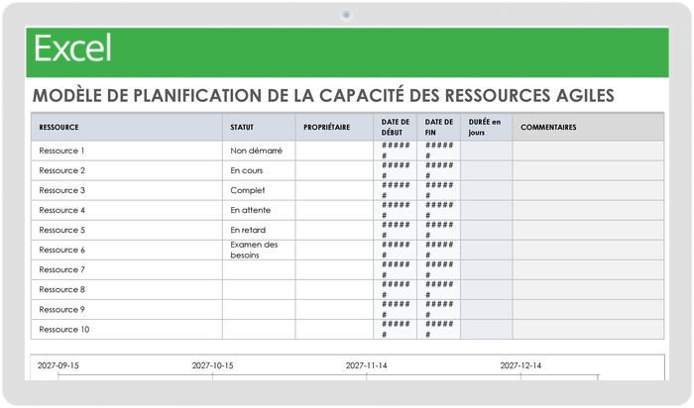
Task: Click the 'Examen des besoins' status cell
Action: pos(259,251)
